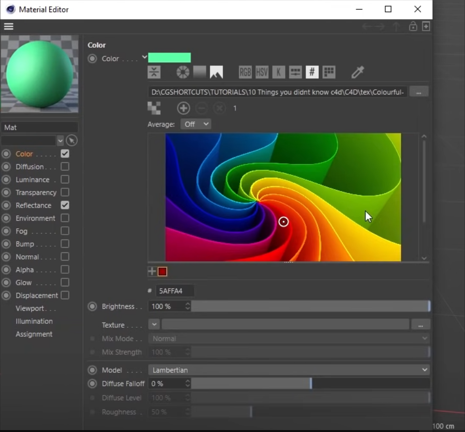The image size is (465, 432).
Task: Switch to HSV sliders mode
Action: pyautogui.click(x=262, y=72)
